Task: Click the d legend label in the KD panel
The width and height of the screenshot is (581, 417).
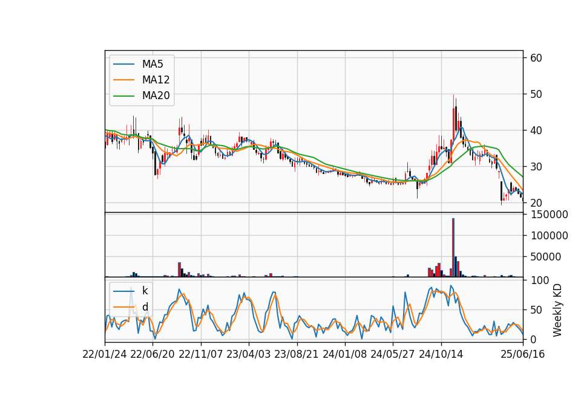Action: [145, 307]
